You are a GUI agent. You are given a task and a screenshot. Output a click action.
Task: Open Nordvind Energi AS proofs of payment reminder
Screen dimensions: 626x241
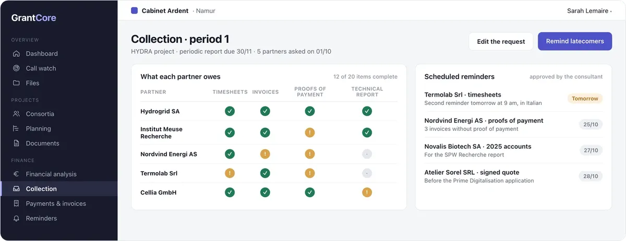click(513, 124)
